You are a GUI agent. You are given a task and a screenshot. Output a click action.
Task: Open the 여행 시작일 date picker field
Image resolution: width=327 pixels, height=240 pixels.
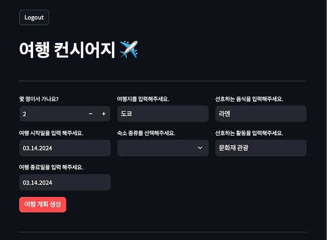click(65, 148)
